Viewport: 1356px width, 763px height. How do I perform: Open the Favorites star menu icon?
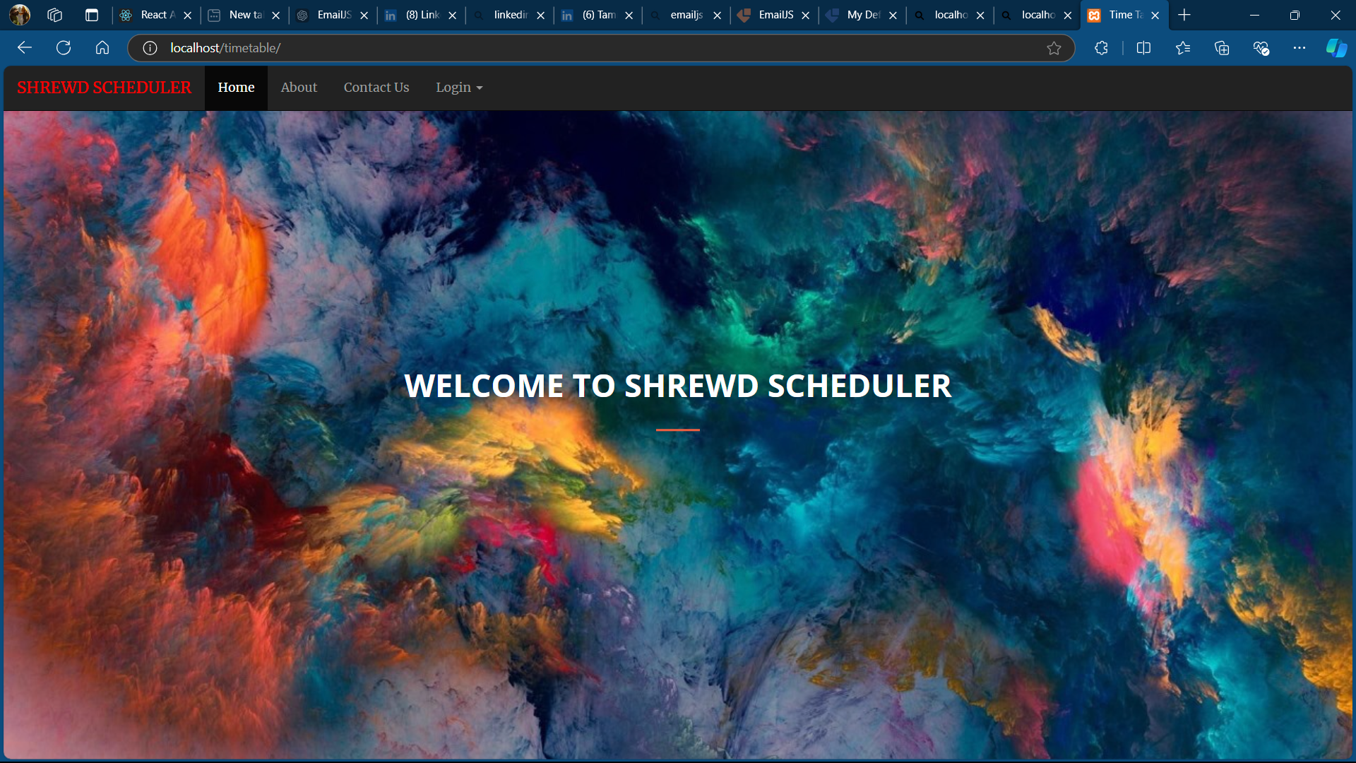(1183, 47)
